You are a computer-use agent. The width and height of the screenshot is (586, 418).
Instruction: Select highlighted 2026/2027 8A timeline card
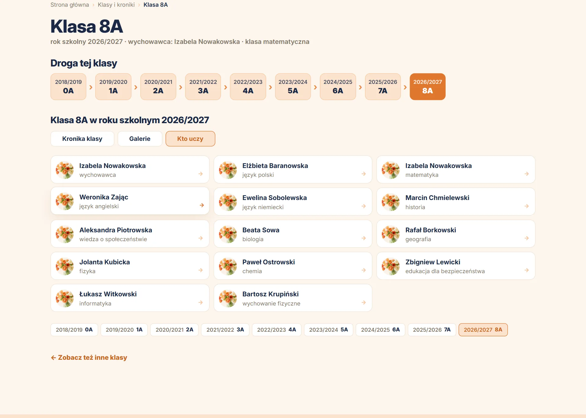click(x=428, y=87)
